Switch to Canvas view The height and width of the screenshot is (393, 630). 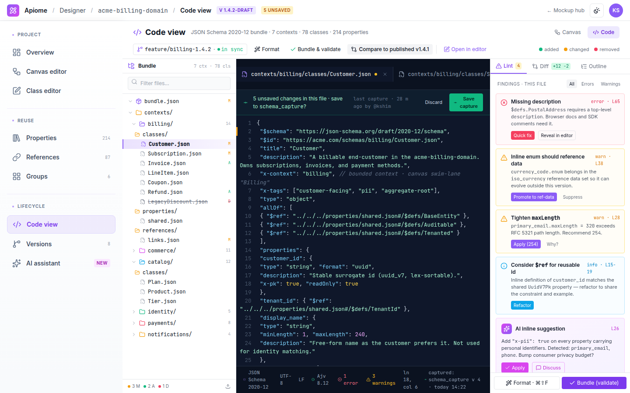coord(567,32)
